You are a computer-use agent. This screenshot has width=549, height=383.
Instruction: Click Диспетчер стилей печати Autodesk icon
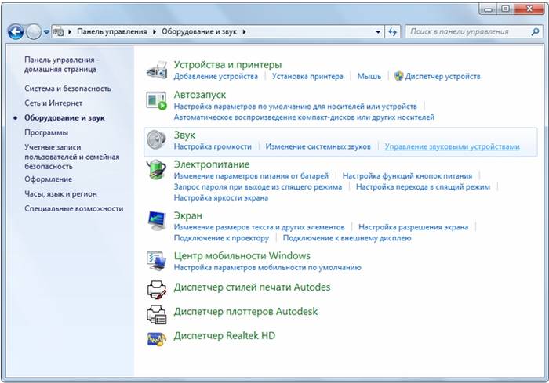(x=158, y=288)
